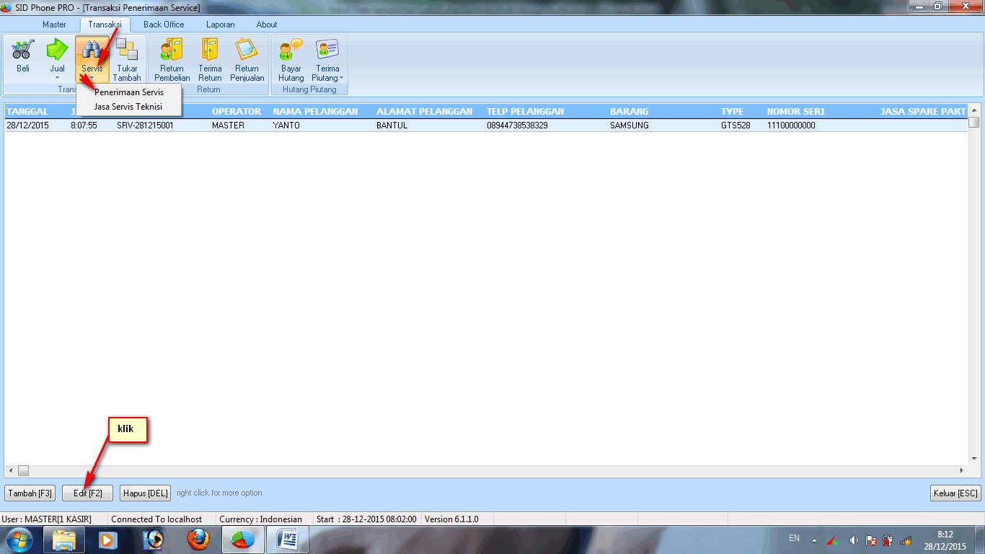Viewport: 985px width, 554px height.
Task: Click the Edit [F2] button
Action: tap(88, 493)
